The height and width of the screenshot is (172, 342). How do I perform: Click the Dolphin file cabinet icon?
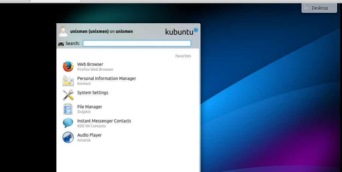click(68, 109)
